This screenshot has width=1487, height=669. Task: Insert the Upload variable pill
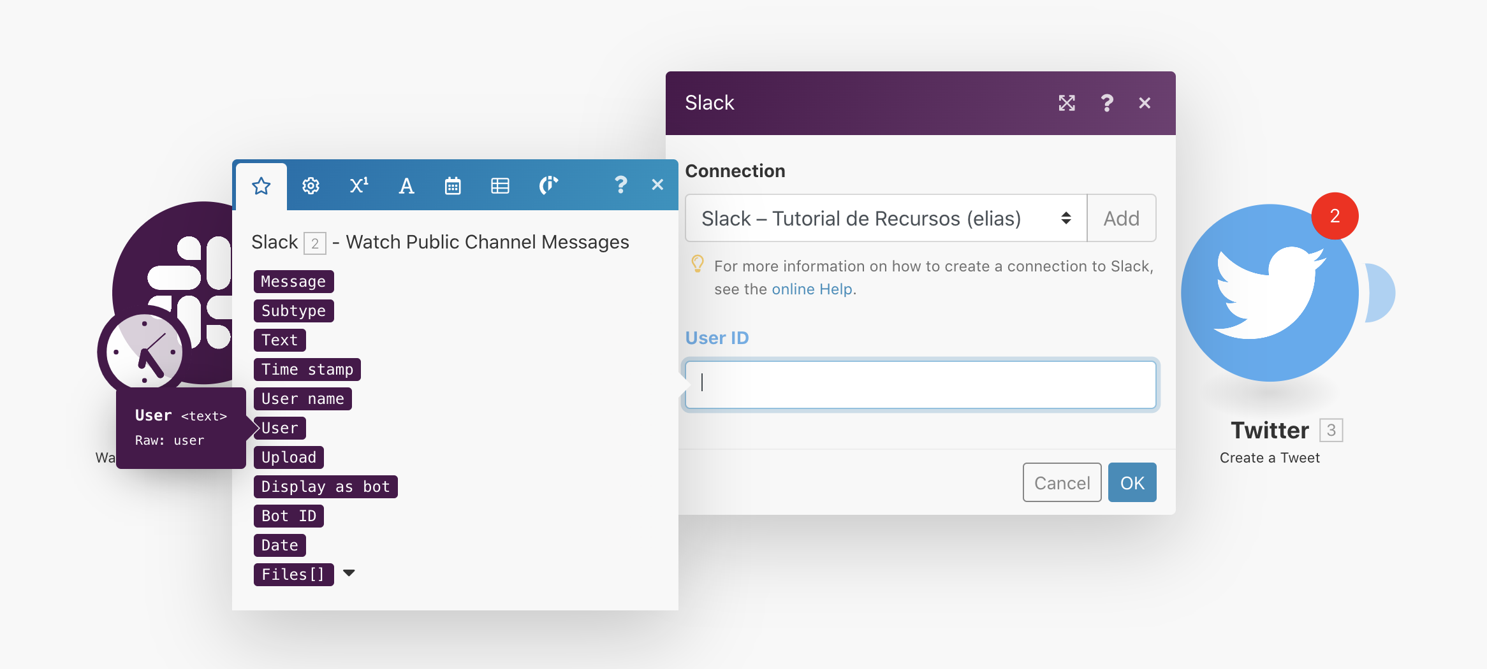(288, 457)
